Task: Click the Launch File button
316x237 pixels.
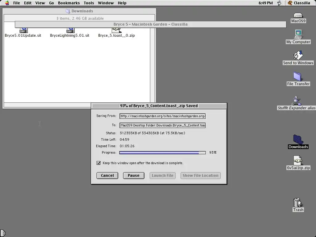Action: tap(162, 176)
